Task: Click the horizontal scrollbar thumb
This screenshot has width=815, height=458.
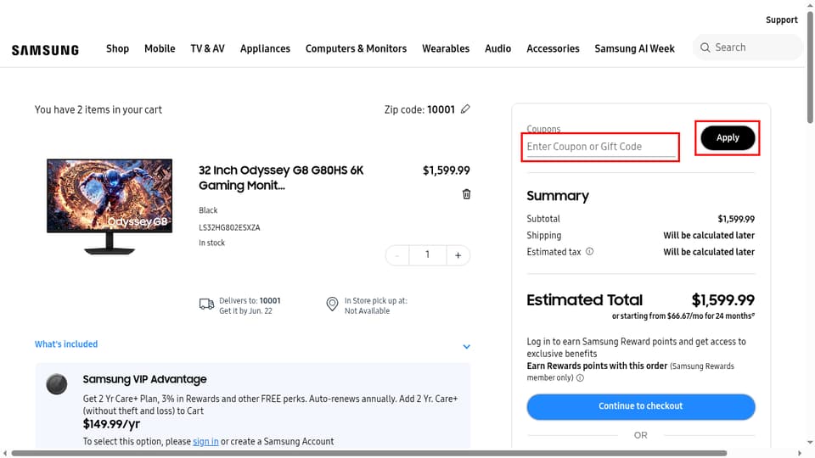Action: 369,453
